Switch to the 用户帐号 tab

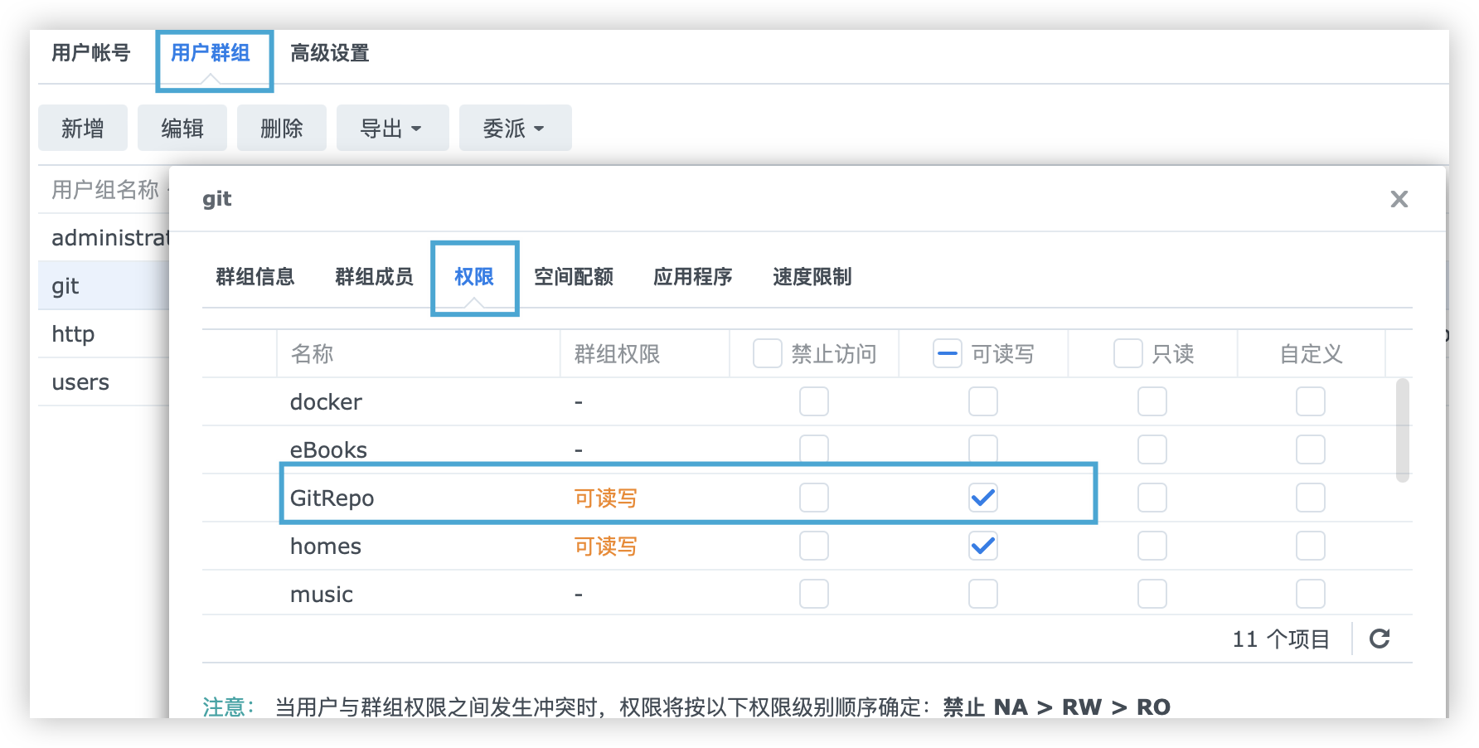[x=91, y=53]
